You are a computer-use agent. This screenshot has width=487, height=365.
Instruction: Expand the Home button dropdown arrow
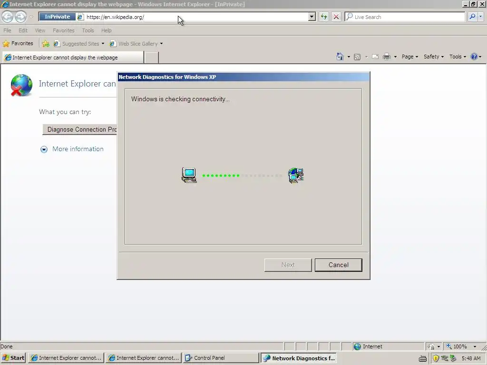tap(349, 57)
